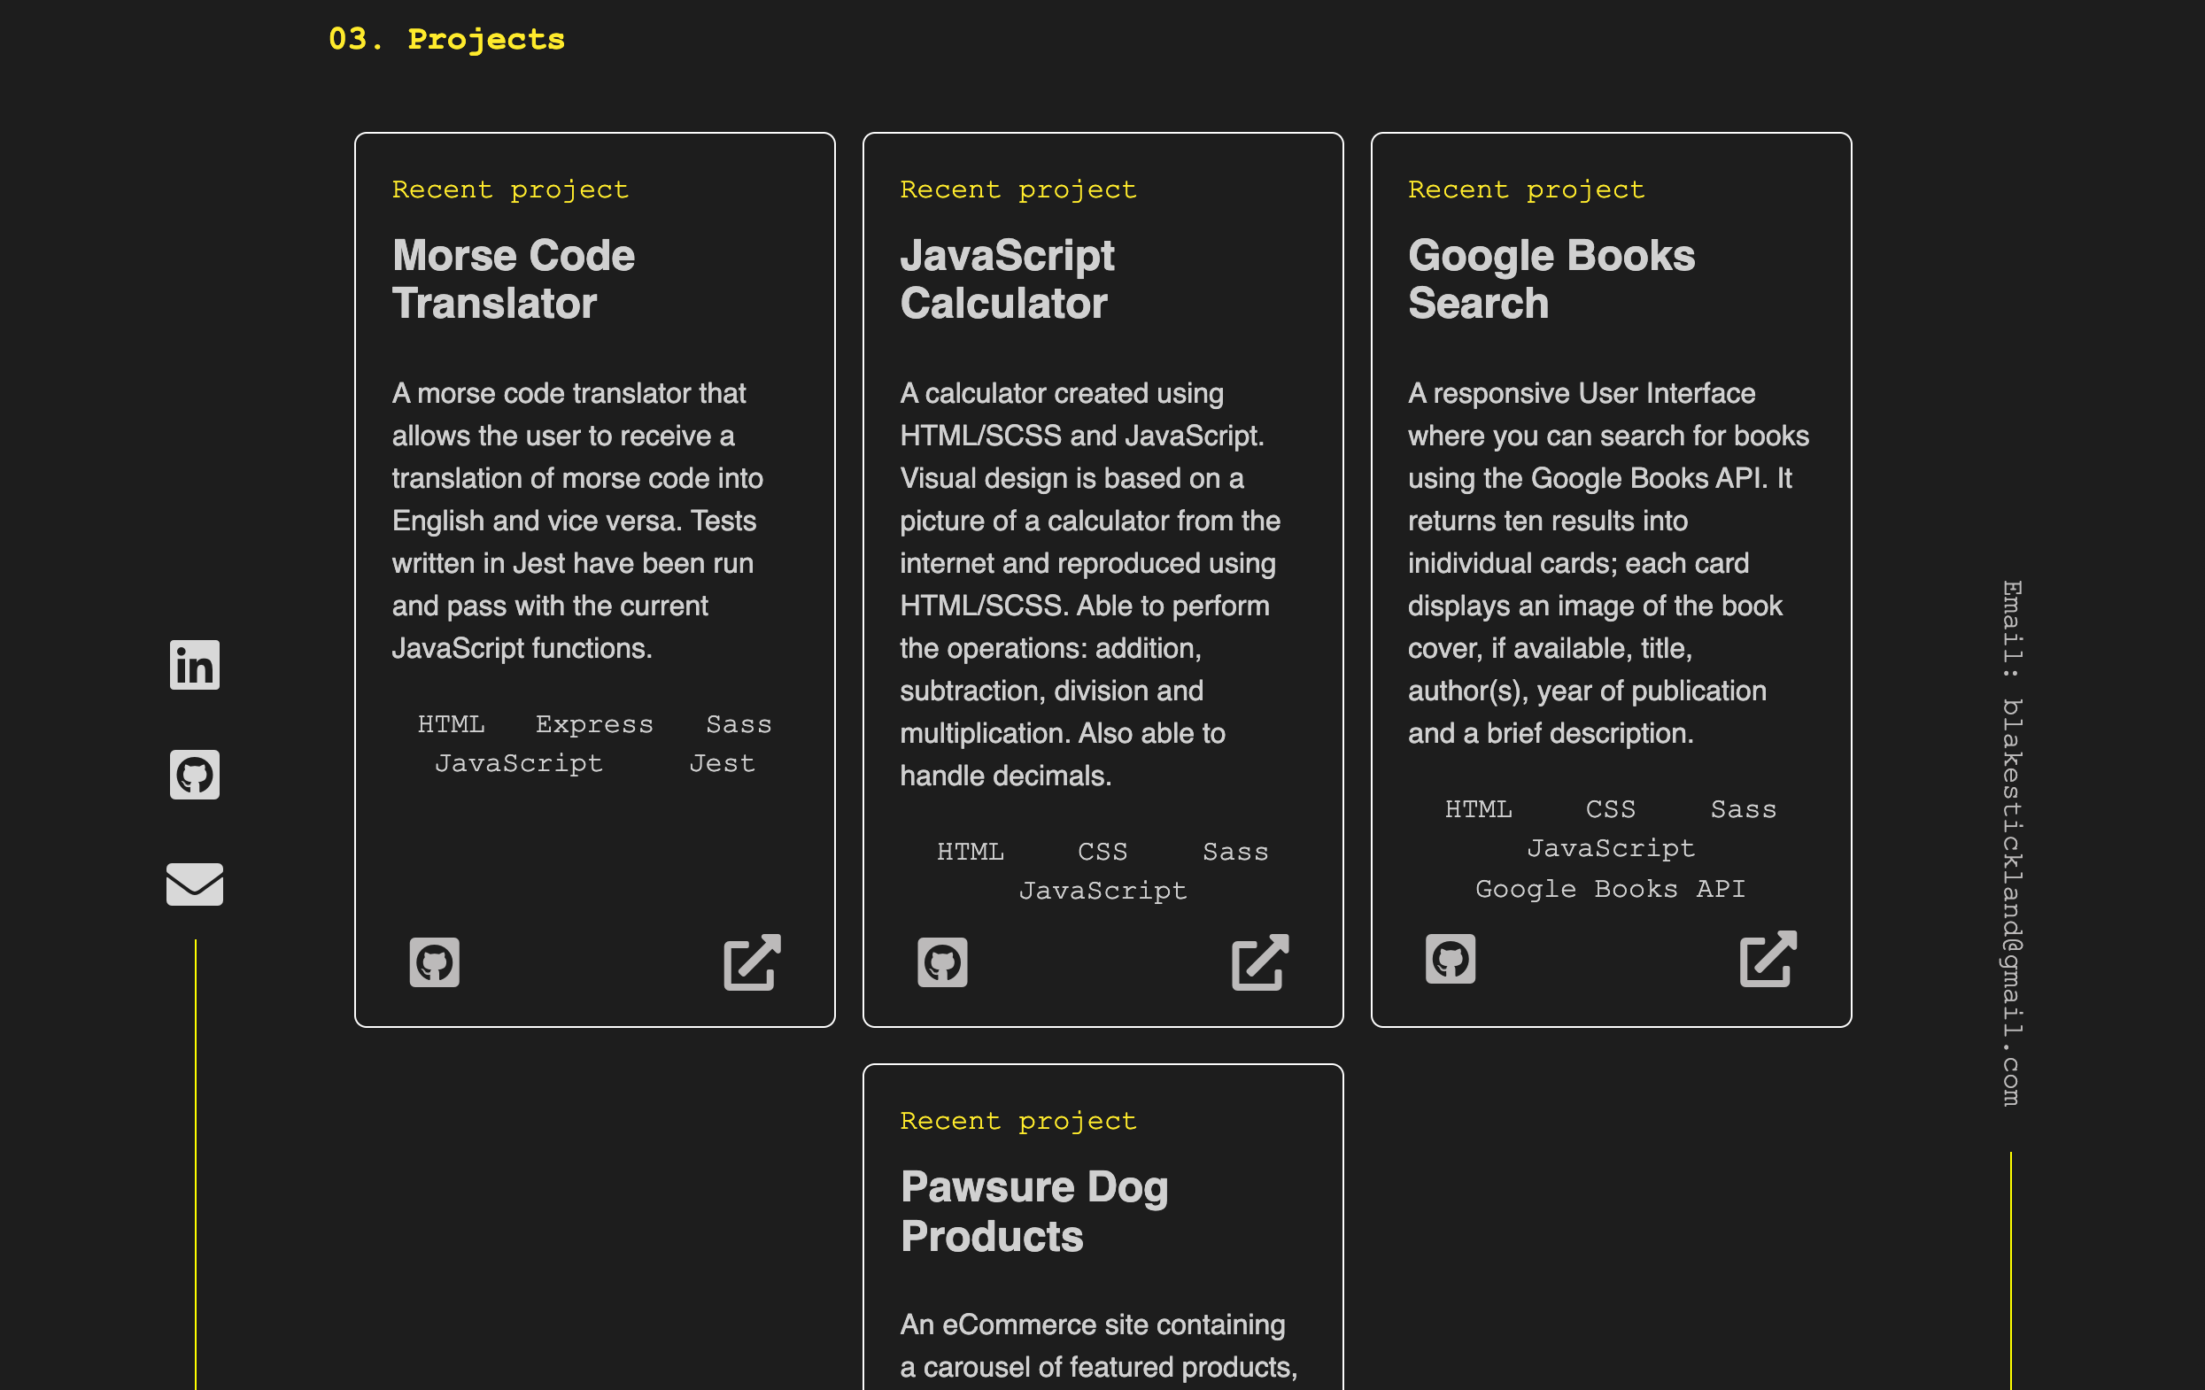Open Morse Code Translator GitHub repo icon
This screenshot has height=1390, width=2205.
point(434,962)
